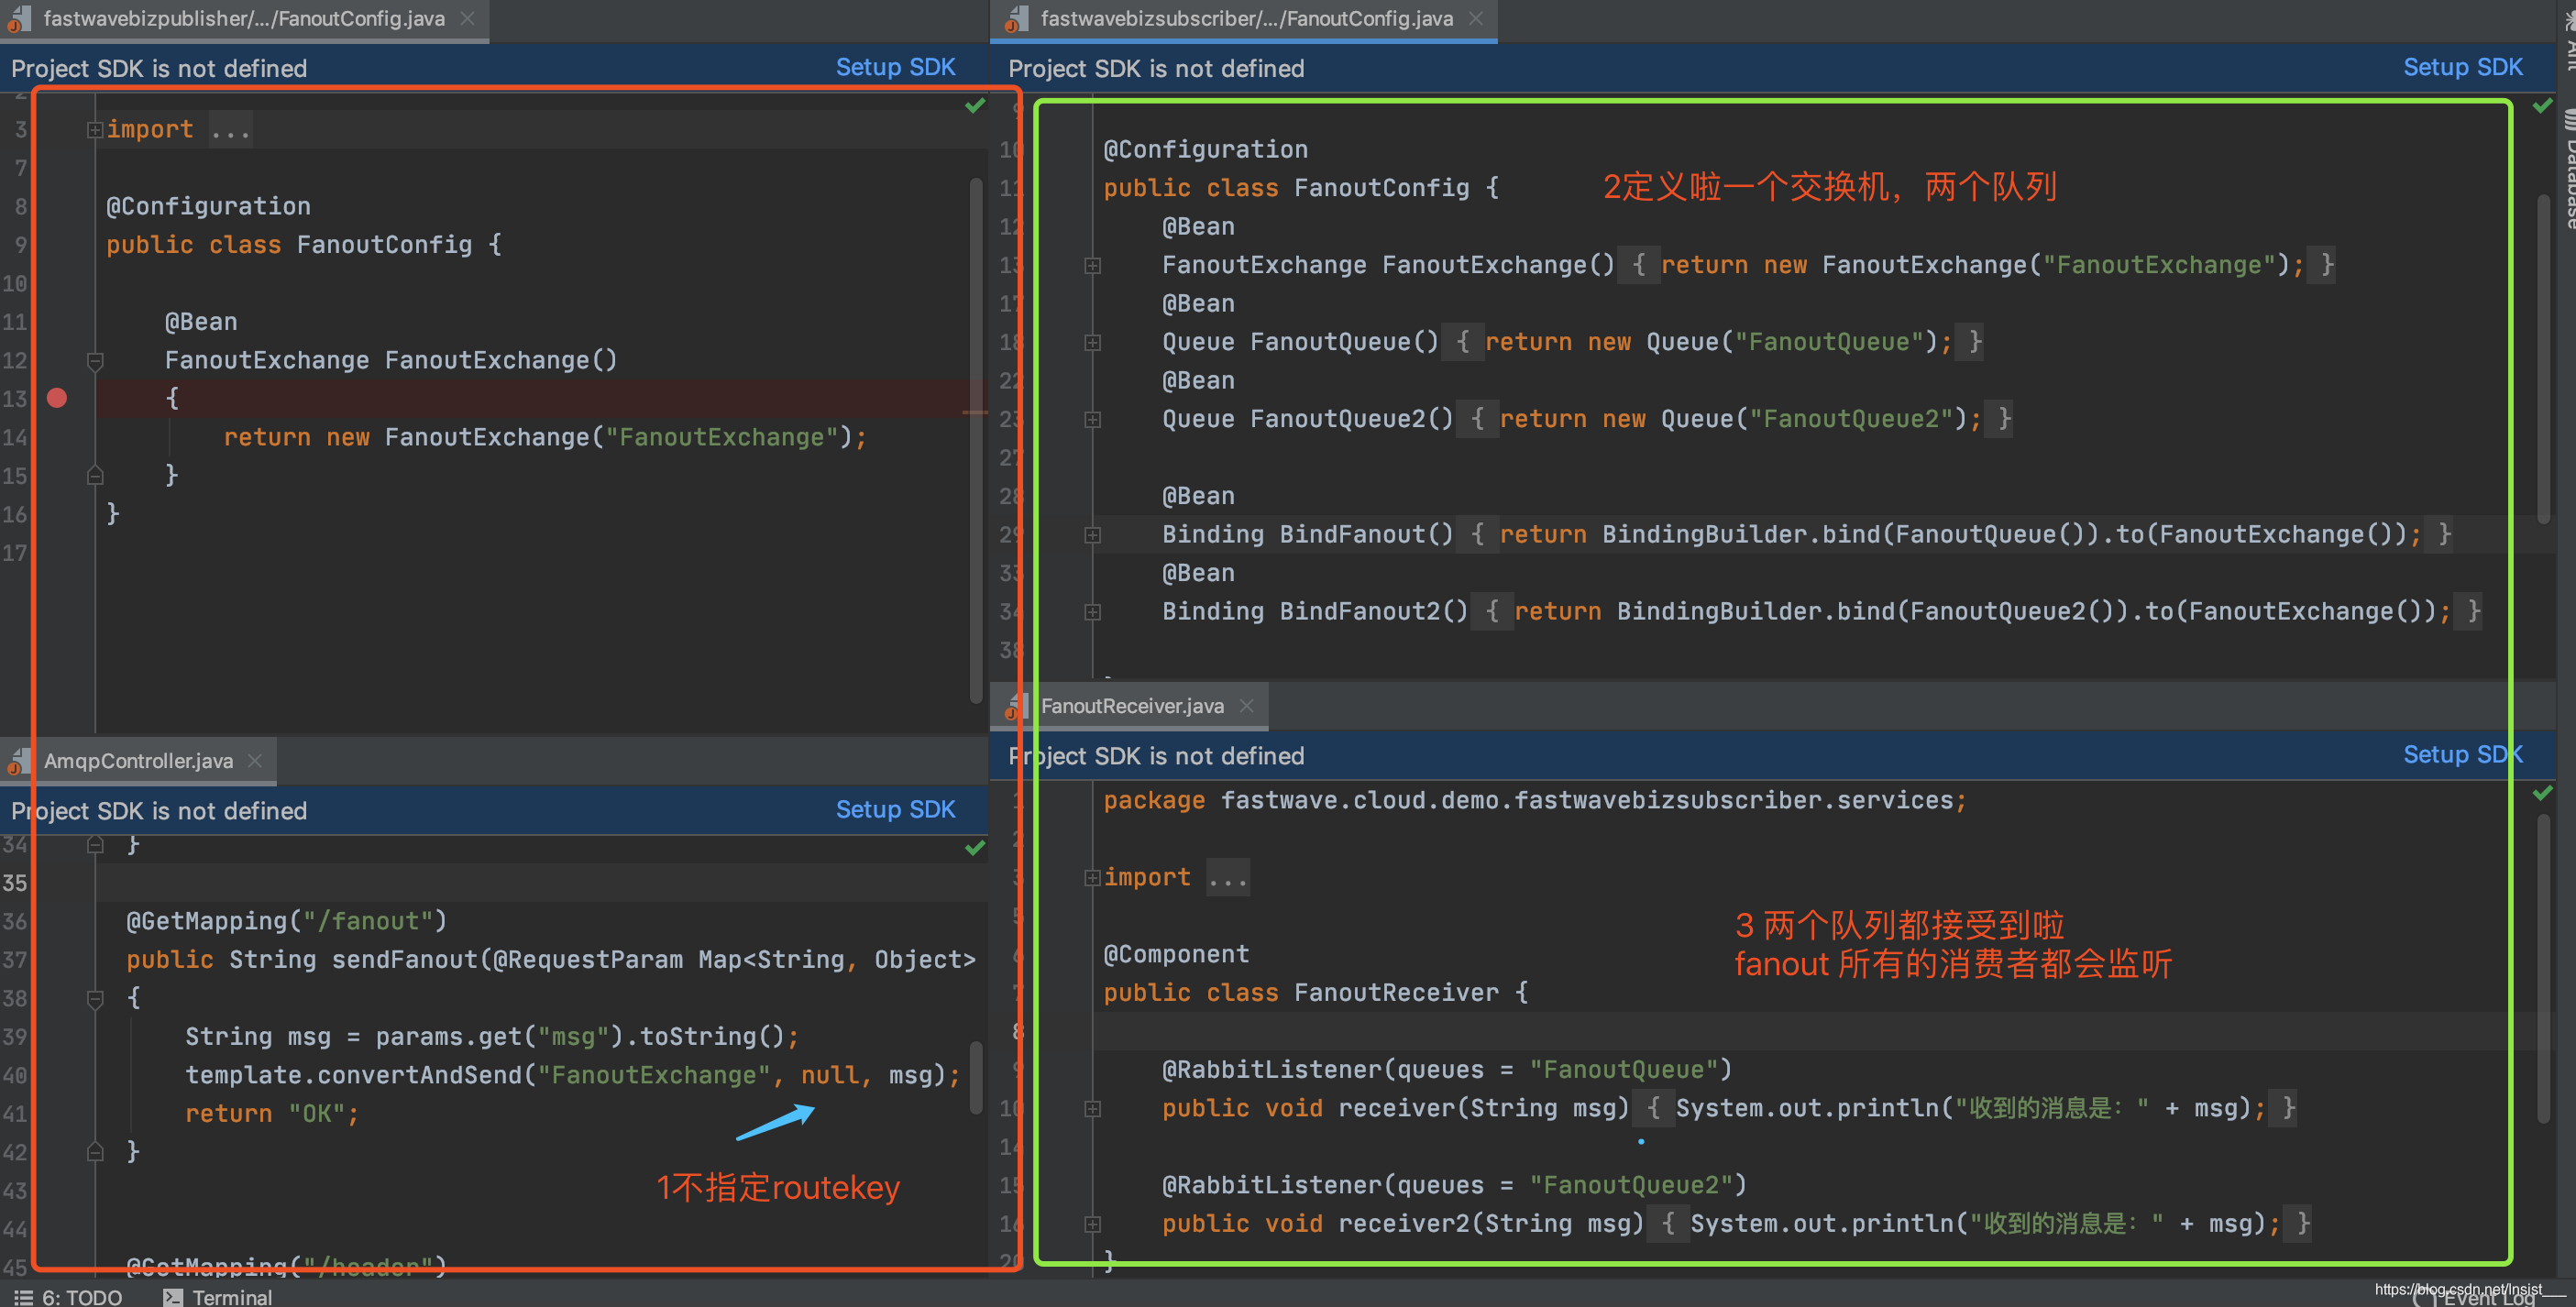The height and width of the screenshot is (1307, 2576).
Task: Close the fastwavebizpublisher FanoutConfig.java tab
Action: 467,18
